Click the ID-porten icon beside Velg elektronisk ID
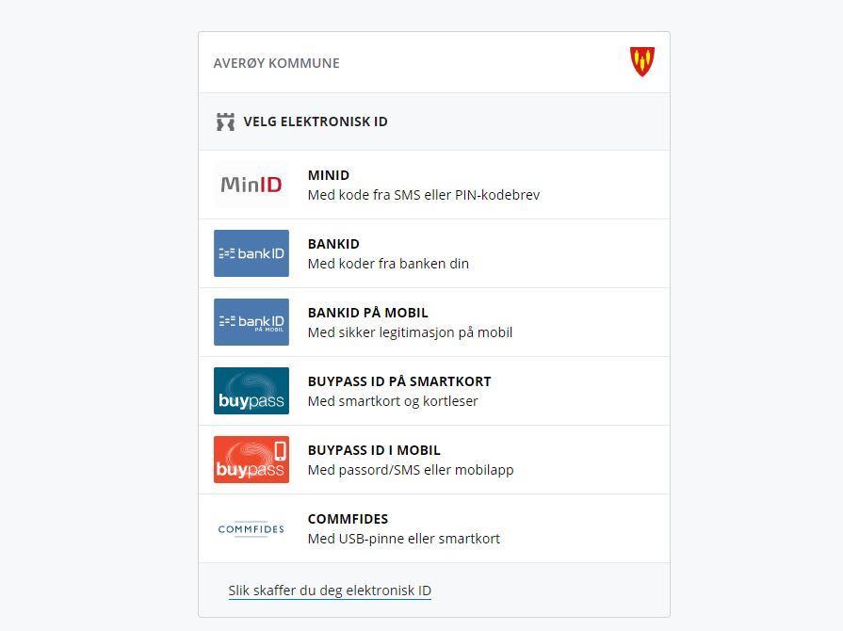Image resolution: width=843 pixels, height=631 pixels. coord(225,121)
